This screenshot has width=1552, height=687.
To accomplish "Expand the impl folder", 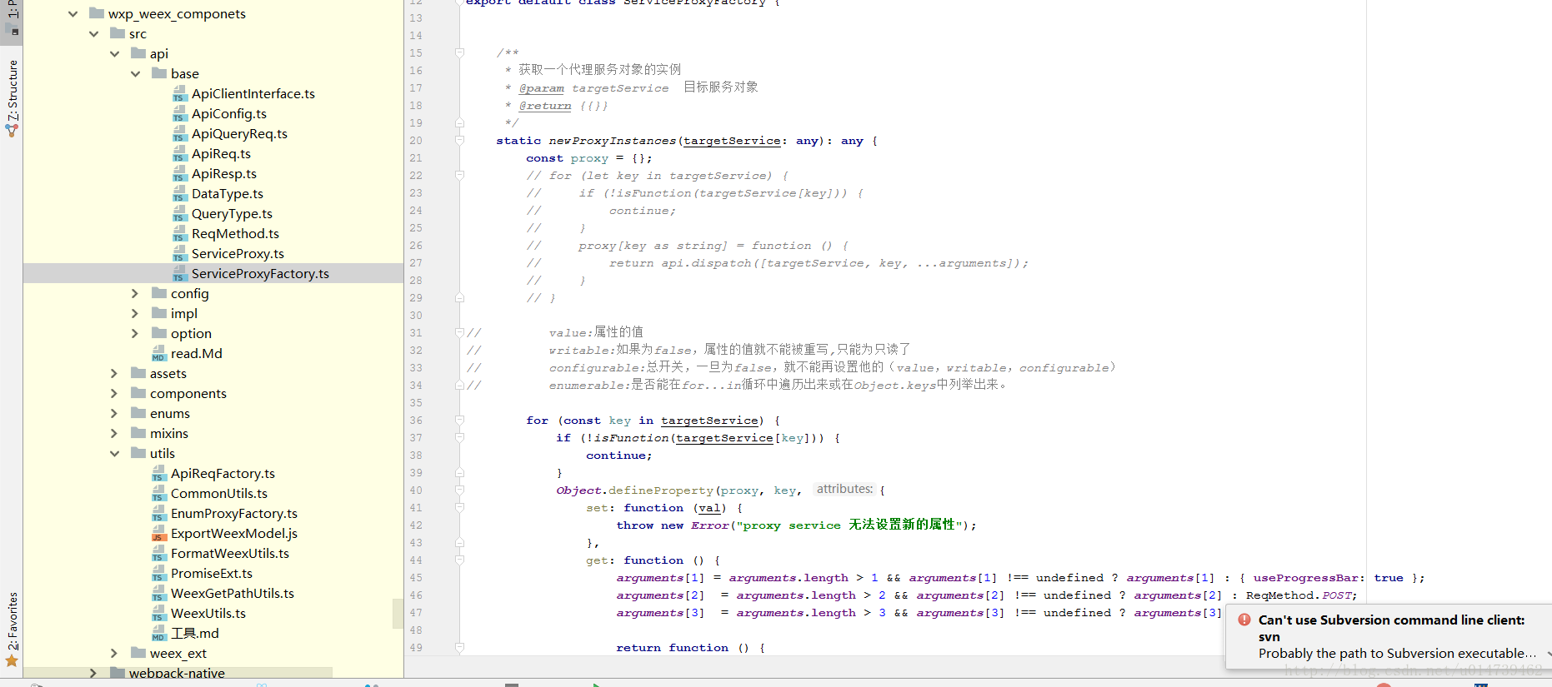I will pos(135,313).
